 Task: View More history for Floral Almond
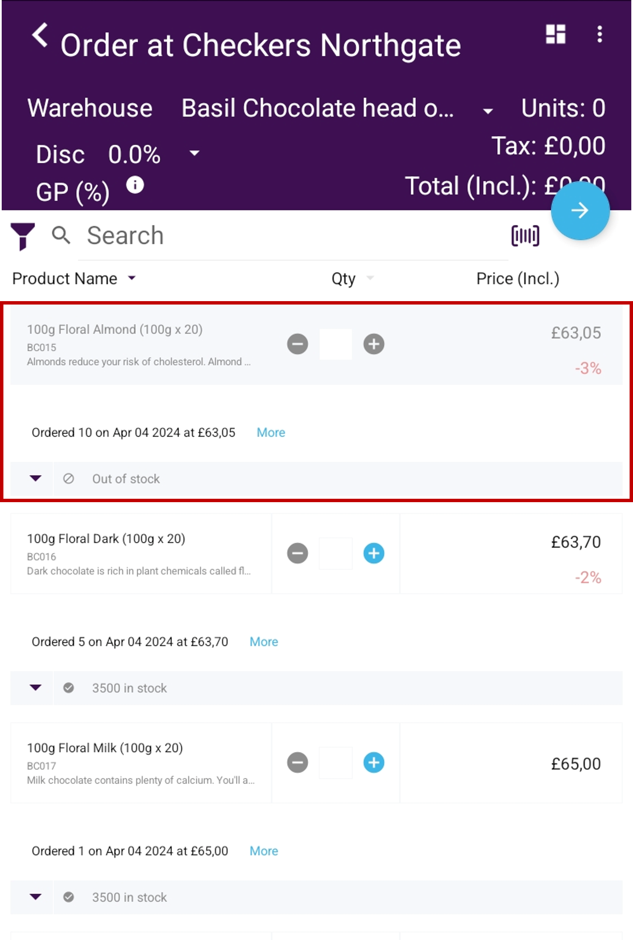click(270, 432)
